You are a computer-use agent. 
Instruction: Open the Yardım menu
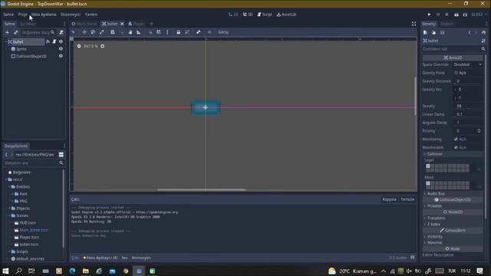click(x=91, y=15)
